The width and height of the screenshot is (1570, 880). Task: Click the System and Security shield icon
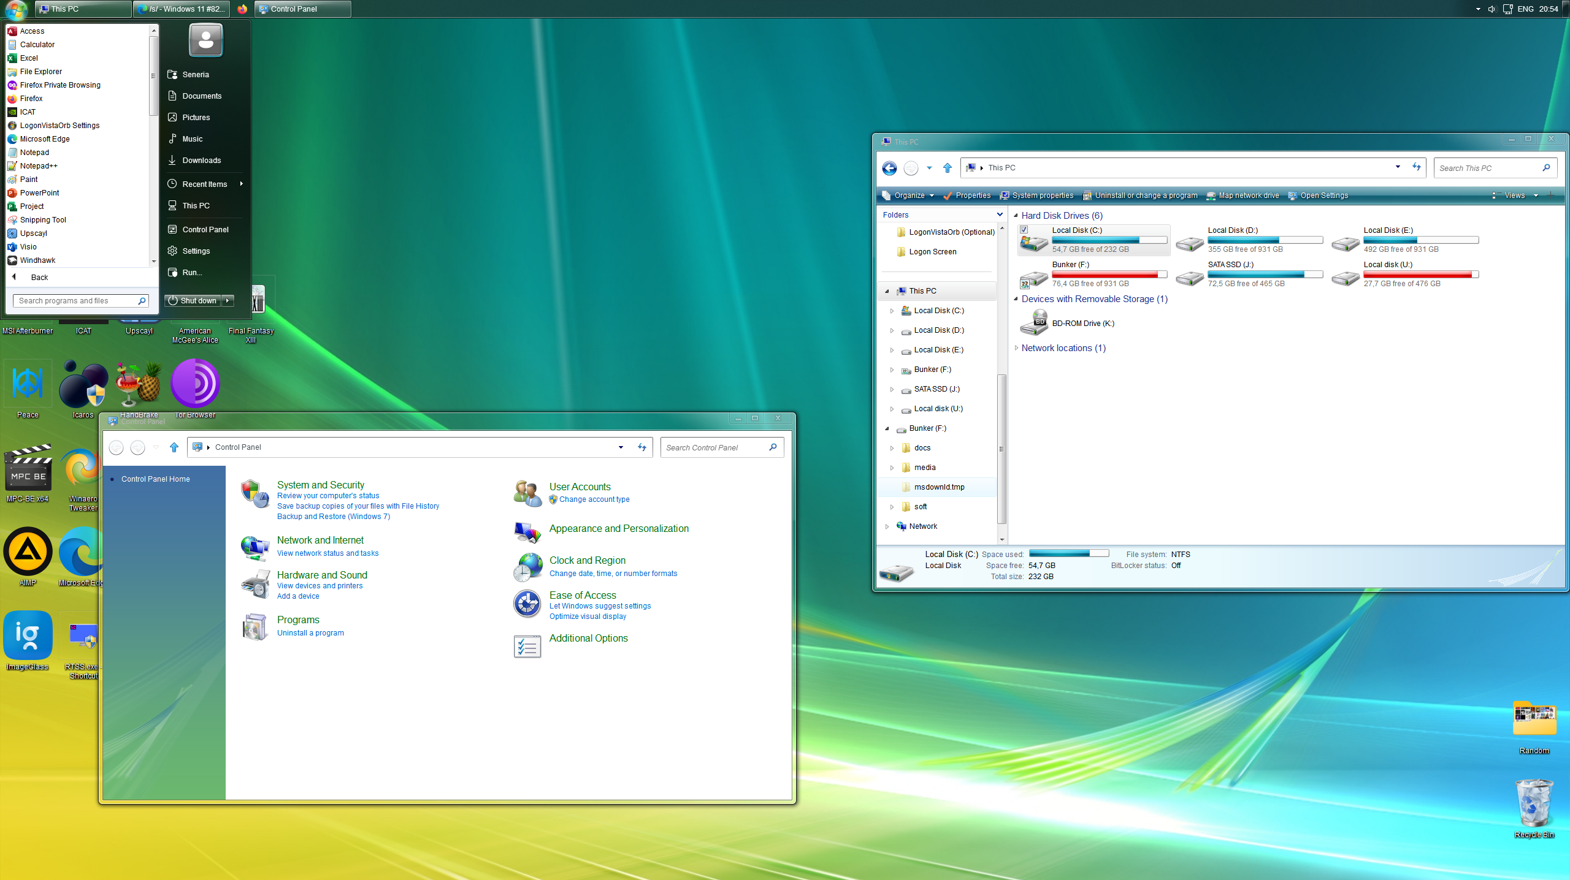[255, 494]
